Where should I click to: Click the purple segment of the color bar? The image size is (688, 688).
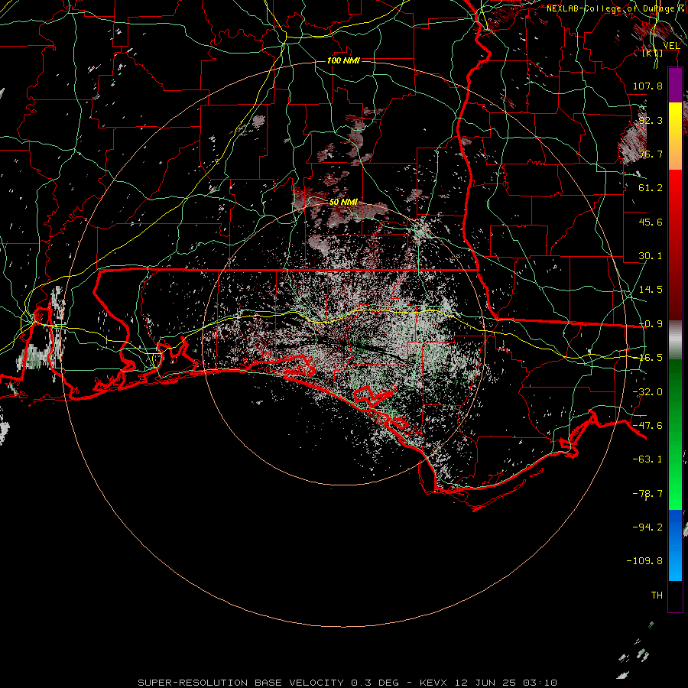pos(675,86)
